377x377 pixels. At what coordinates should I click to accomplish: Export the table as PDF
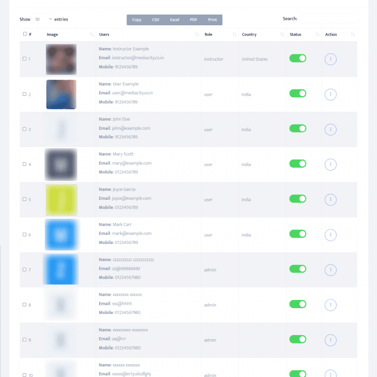tap(193, 20)
